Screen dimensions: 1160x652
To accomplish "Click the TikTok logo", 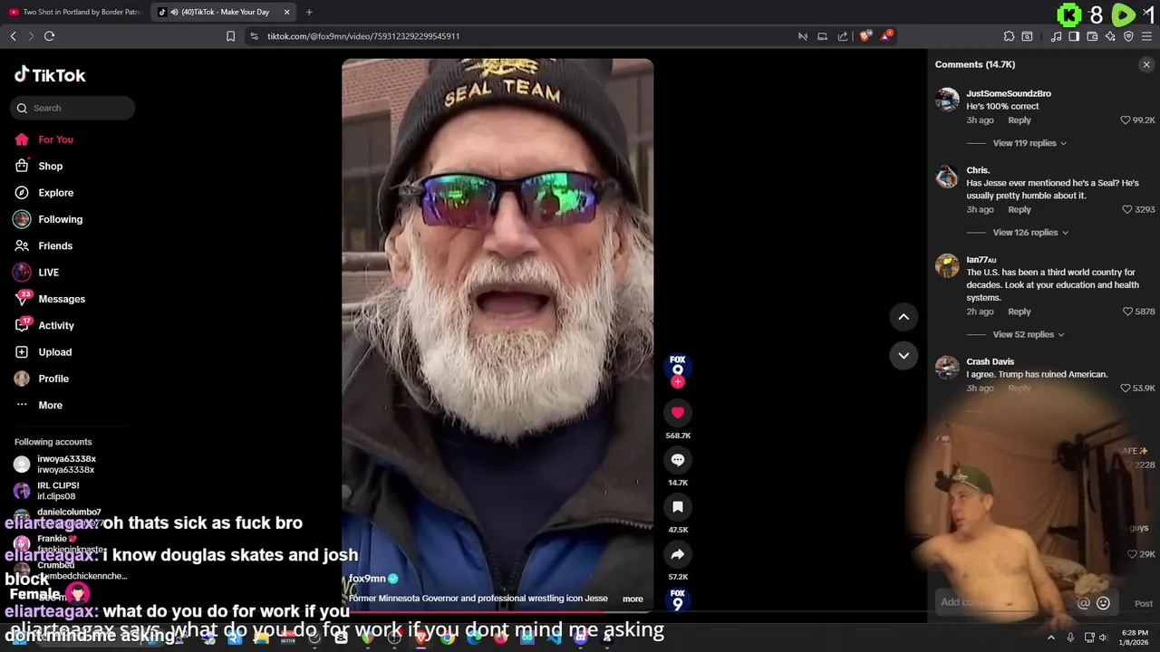I will 50,75.
